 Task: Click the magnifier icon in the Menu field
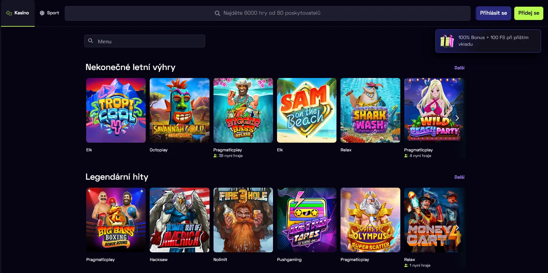91,41
